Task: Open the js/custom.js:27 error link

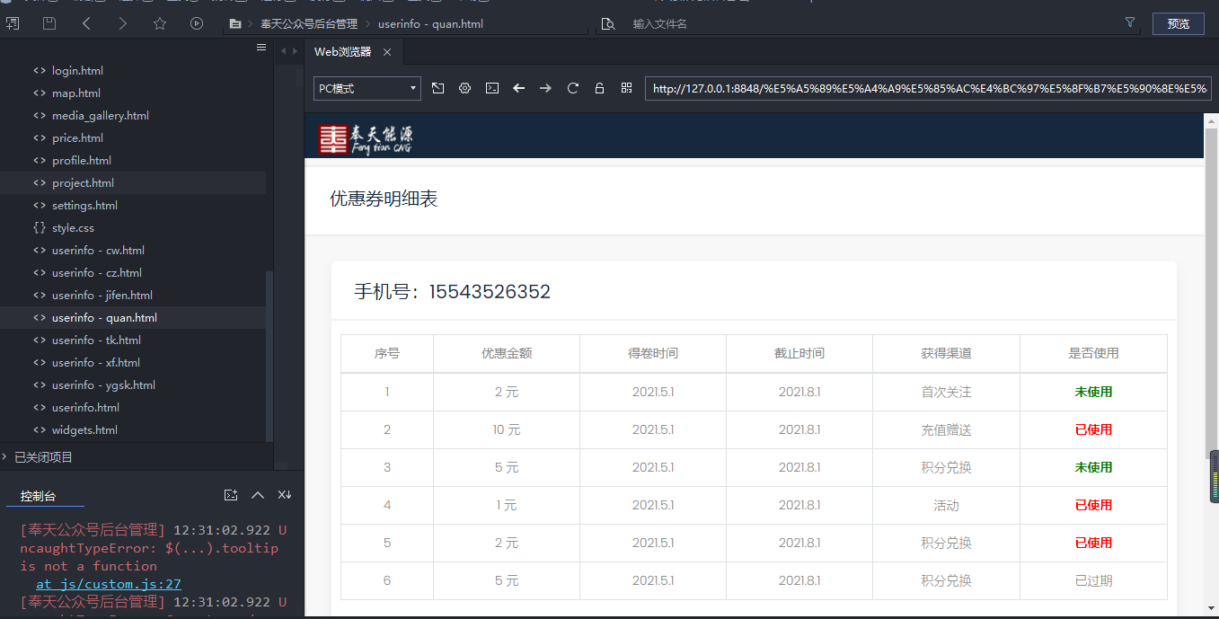Action: pos(109,584)
